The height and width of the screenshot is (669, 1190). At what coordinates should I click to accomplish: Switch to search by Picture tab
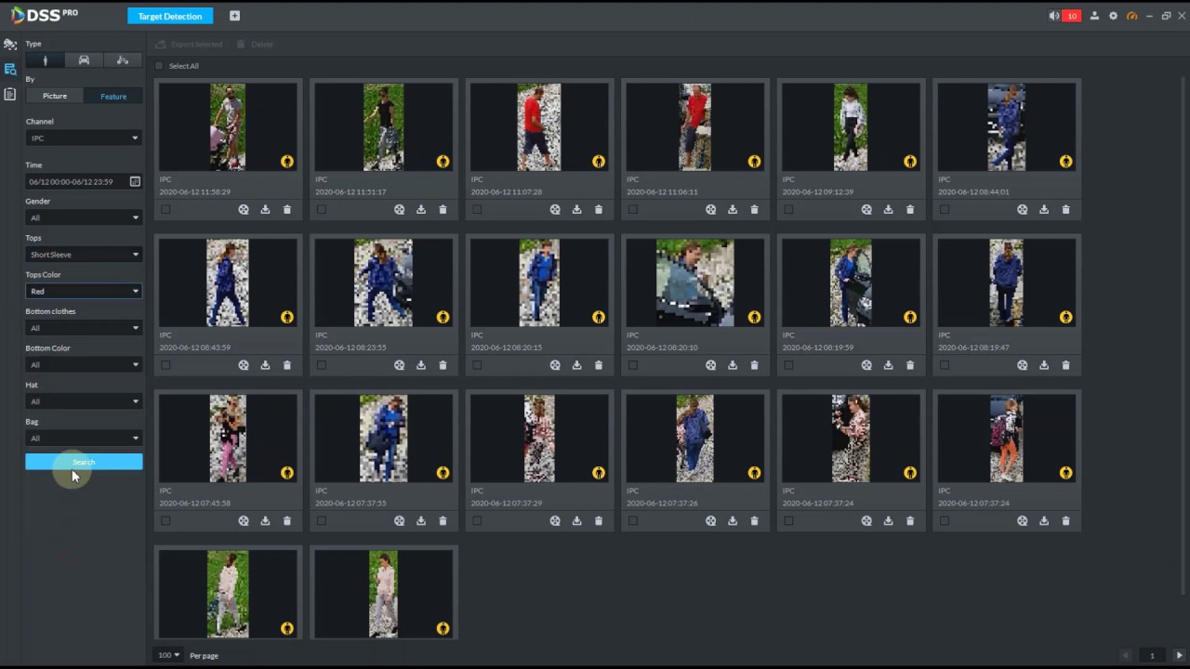pos(55,97)
